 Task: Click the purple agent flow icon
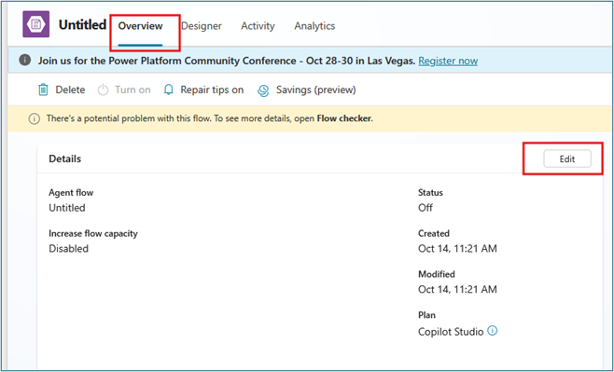[36, 24]
